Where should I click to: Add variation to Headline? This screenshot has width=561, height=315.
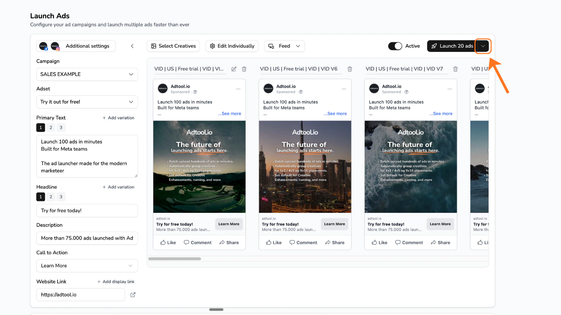tap(118, 187)
